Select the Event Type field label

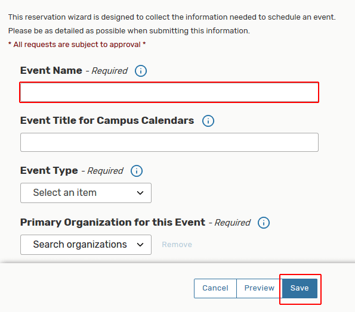click(49, 170)
